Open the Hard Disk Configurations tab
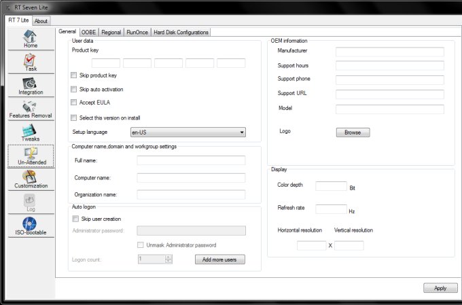This screenshot has height=305, width=462. pyautogui.click(x=181, y=32)
